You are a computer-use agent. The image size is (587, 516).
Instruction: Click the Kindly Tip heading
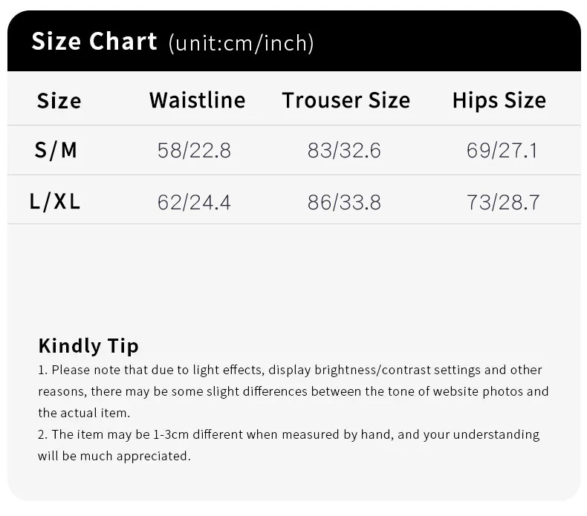[88, 345]
